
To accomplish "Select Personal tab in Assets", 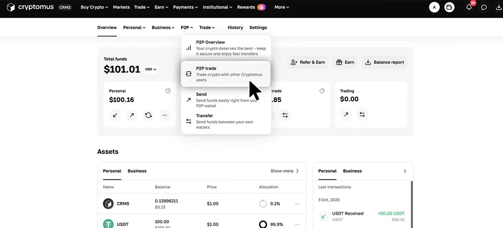I will pos(112,171).
